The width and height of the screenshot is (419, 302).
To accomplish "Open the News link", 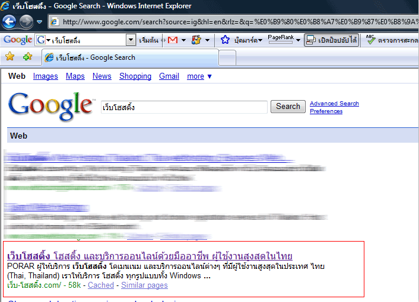I will coord(102,76).
